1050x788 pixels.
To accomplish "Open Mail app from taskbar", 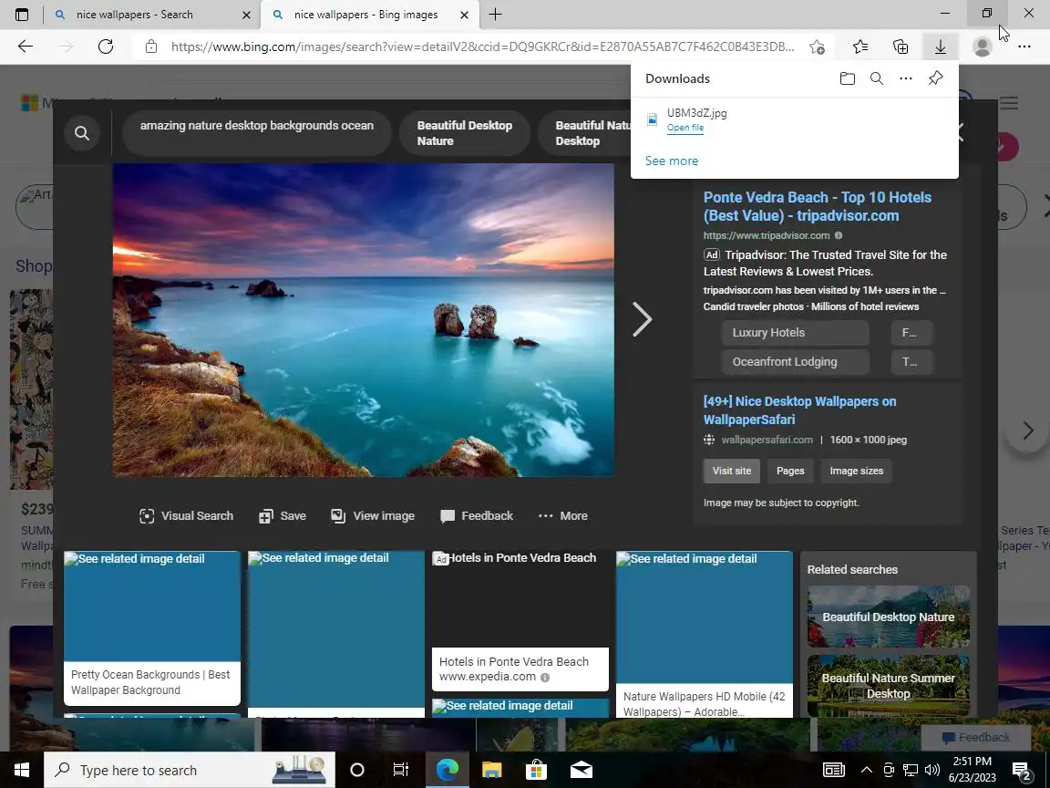I will 582,770.
